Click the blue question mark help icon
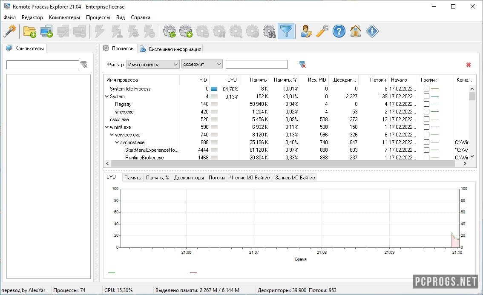 click(x=339, y=31)
